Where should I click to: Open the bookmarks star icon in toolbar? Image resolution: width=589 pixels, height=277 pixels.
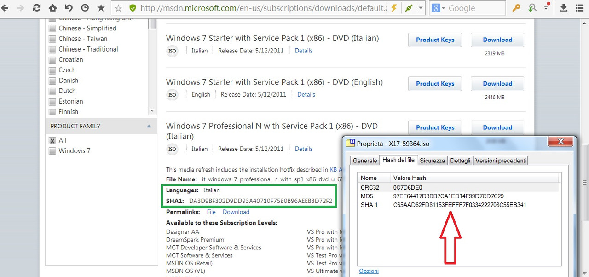point(101,8)
